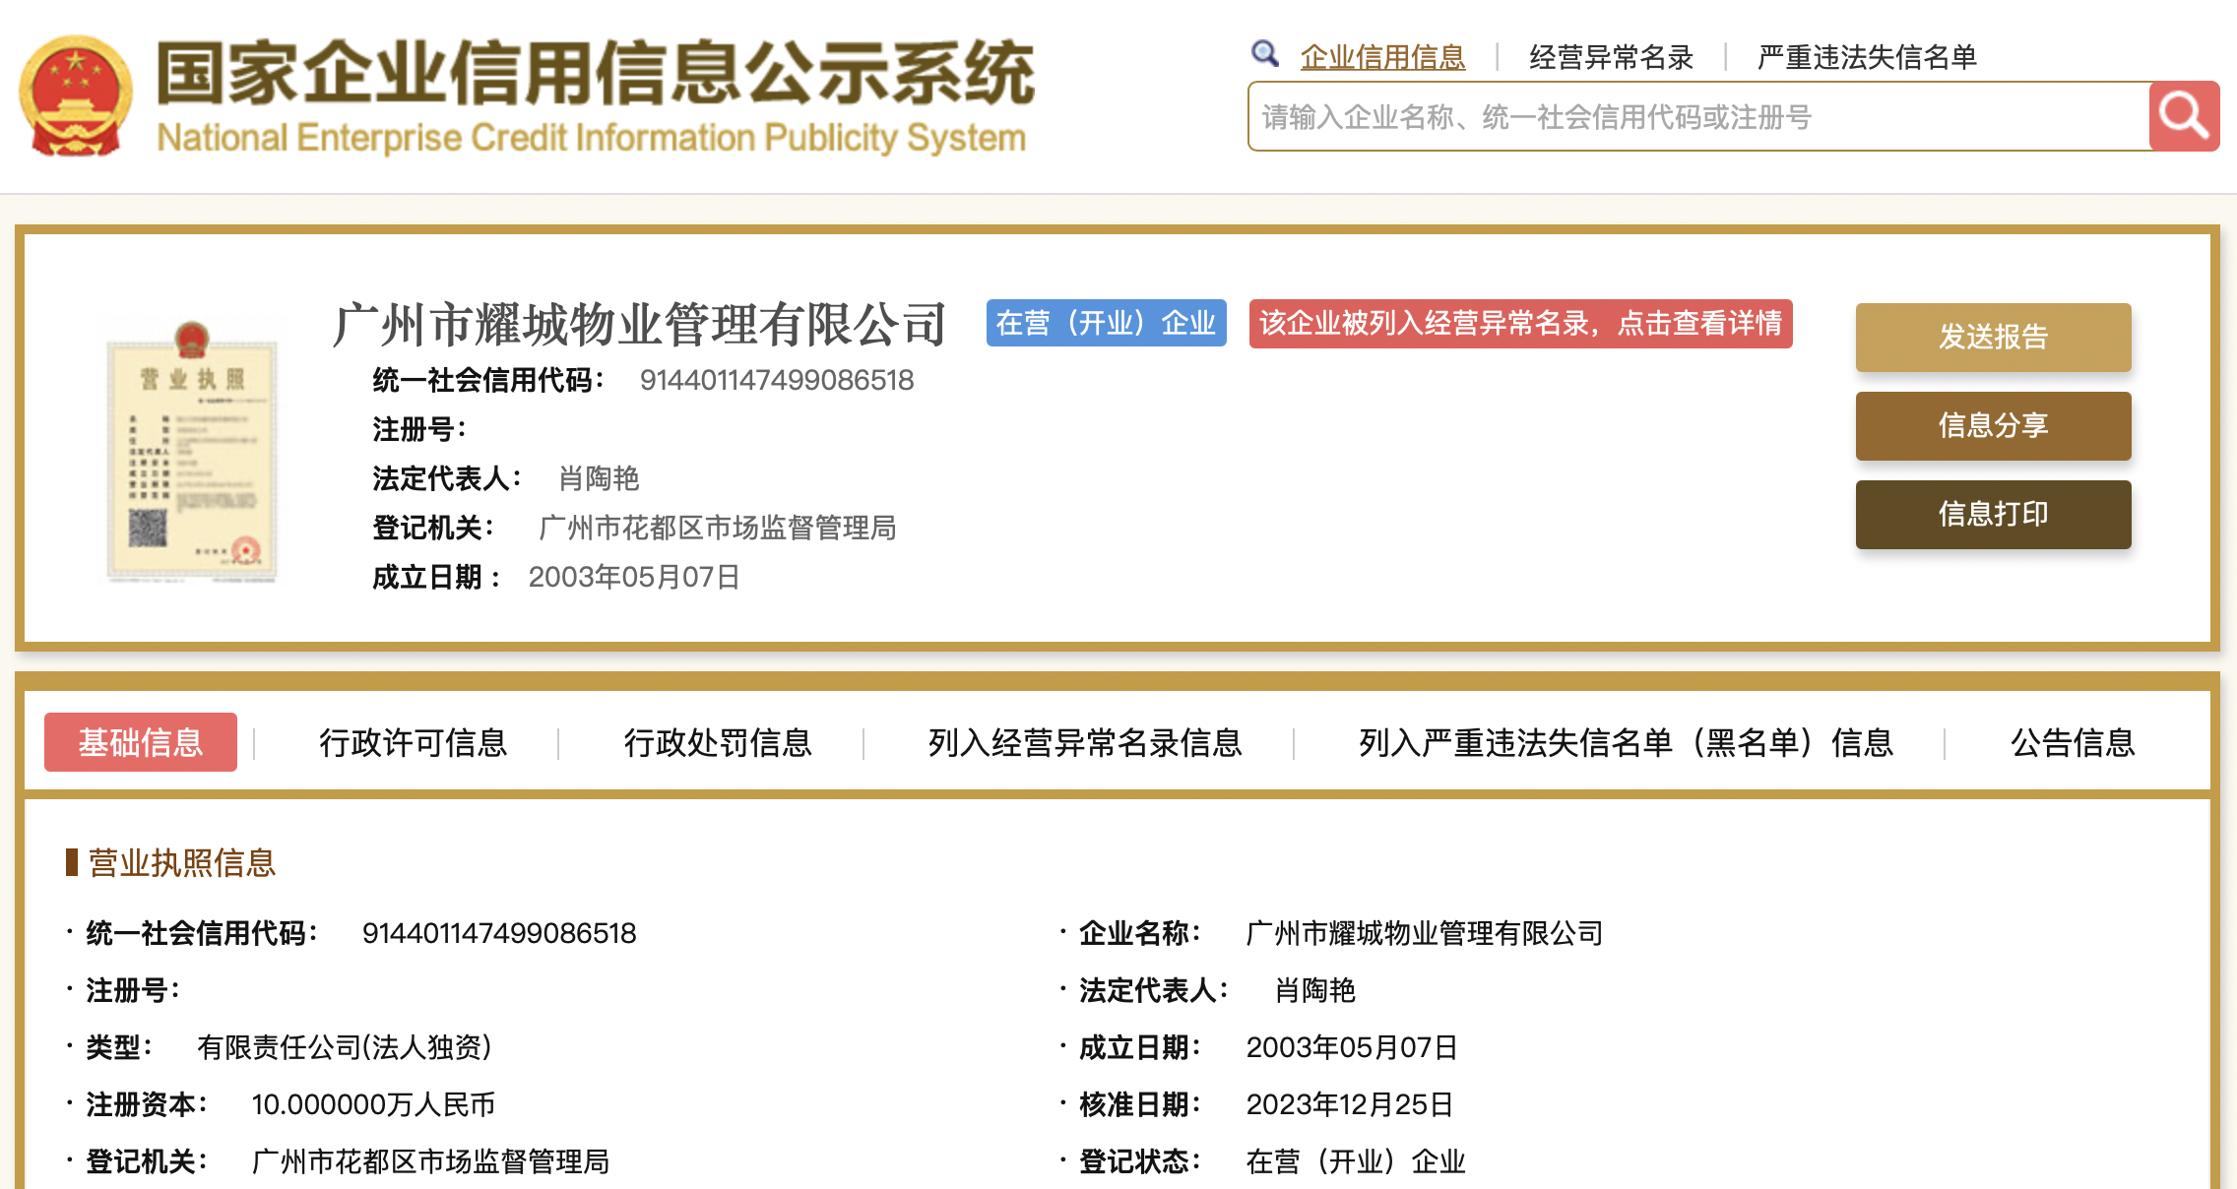Image resolution: width=2237 pixels, height=1189 pixels.
Task: Select the 企业信用信息 search category
Action: [1382, 57]
